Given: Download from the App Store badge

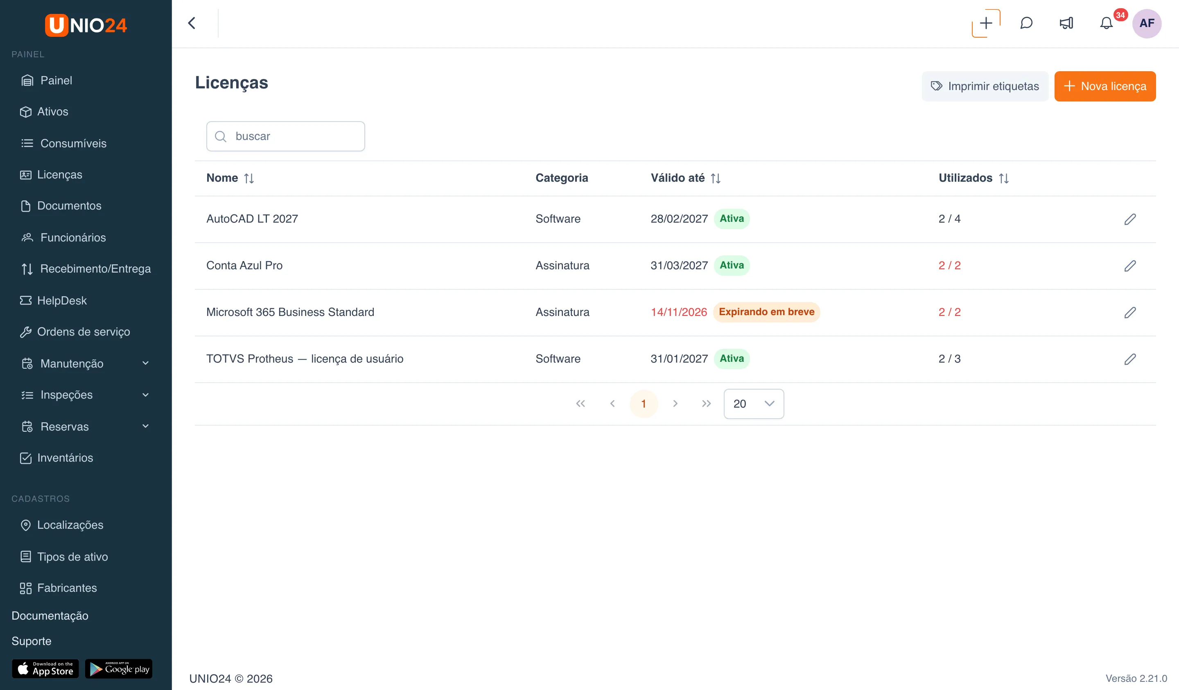Looking at the screenshot, I should (x=45, y=669).
